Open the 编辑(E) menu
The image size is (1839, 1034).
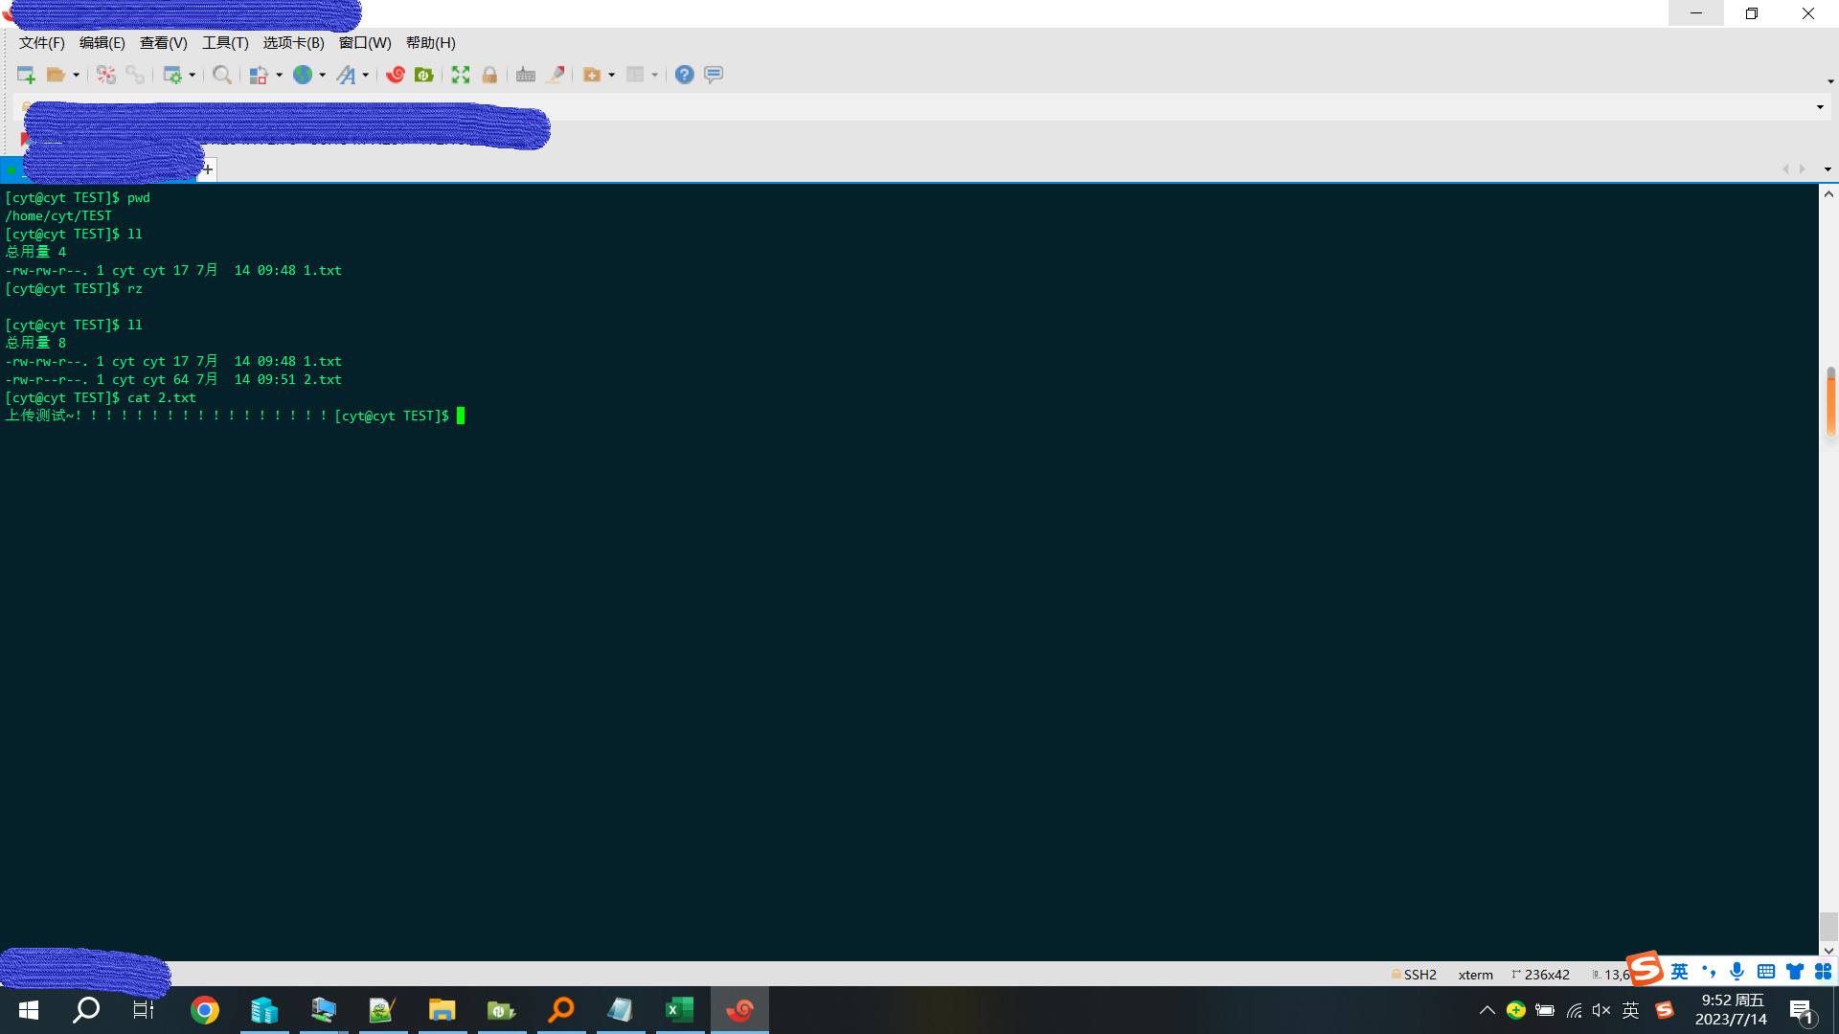tap(102, 43)
